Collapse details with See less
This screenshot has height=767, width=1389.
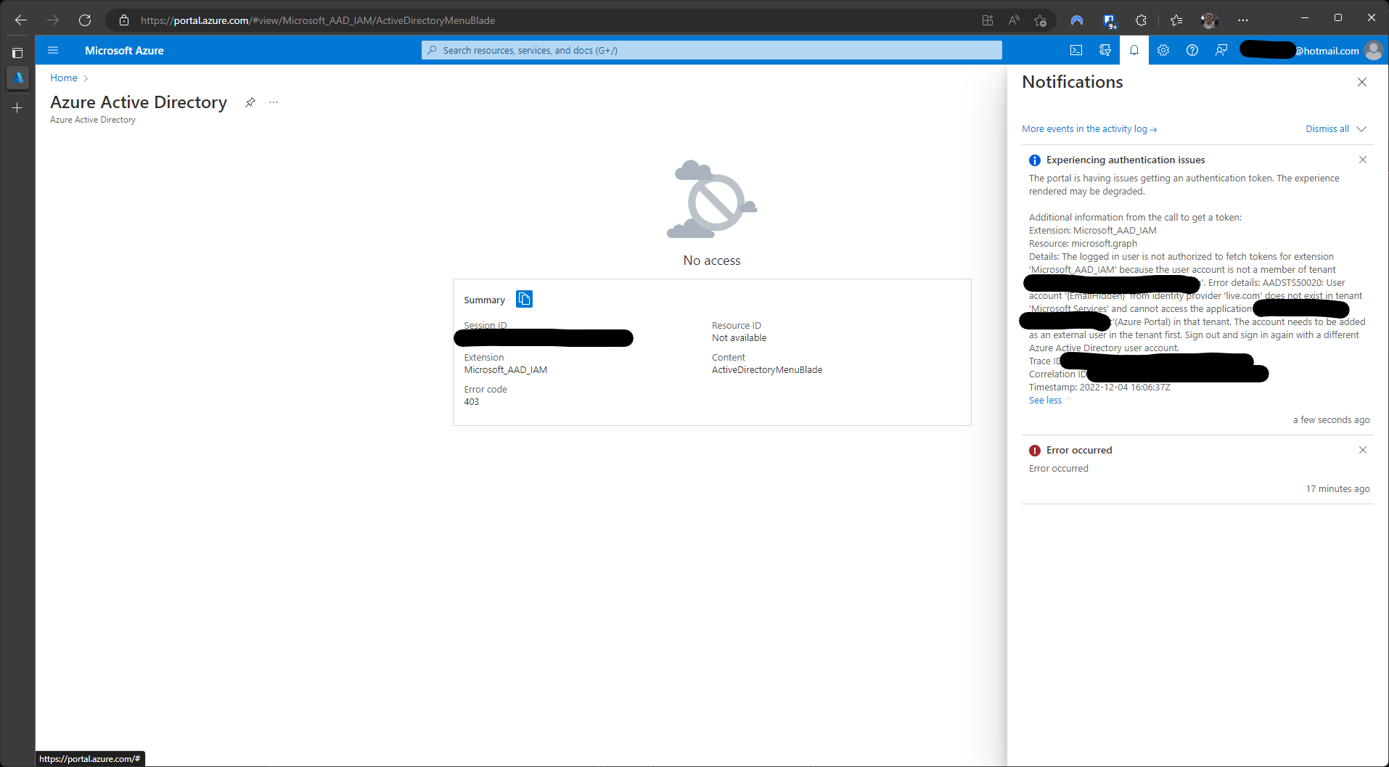(1045, 401)
